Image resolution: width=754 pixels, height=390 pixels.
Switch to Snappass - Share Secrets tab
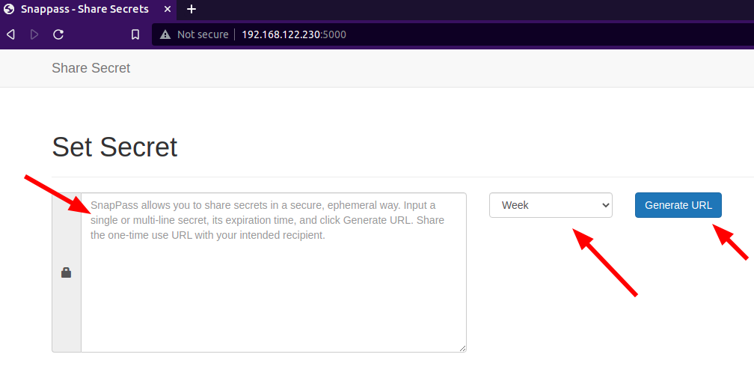[x=88, y=10]
